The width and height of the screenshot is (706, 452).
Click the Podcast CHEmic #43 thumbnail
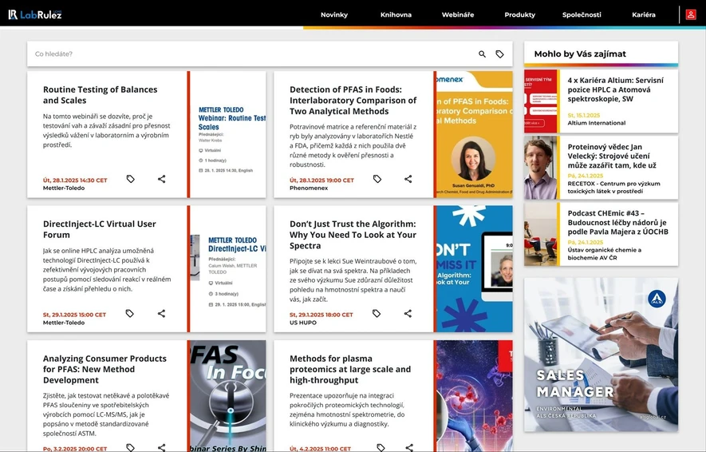pyautogui.click(x=540, y=234)
